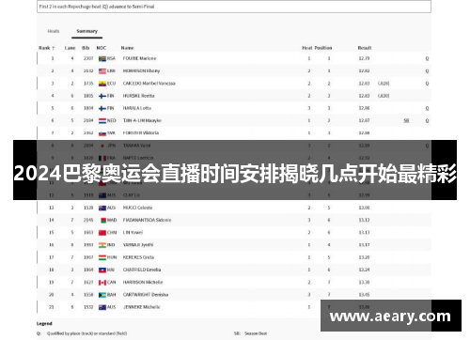Click the China CHN flag icon

pos(102,233)
